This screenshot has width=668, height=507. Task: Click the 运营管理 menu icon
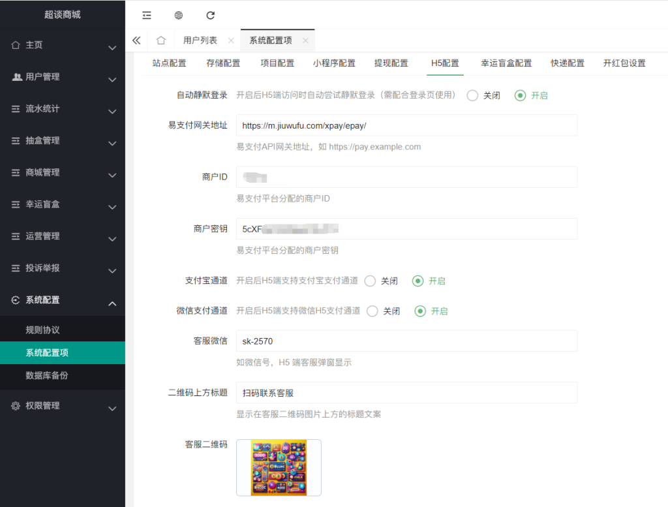point(16,236)
